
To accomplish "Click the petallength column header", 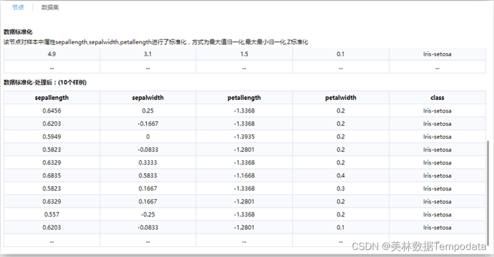I will point(244,98).
